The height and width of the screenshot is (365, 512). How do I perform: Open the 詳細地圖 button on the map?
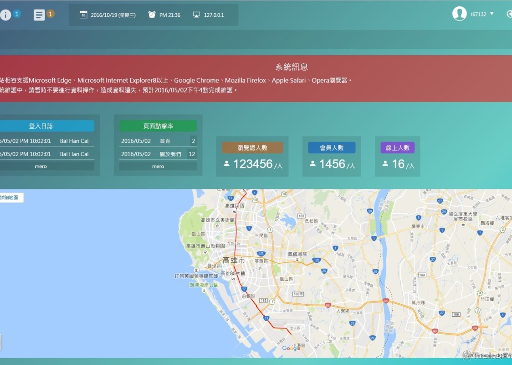tap(9, 198)
